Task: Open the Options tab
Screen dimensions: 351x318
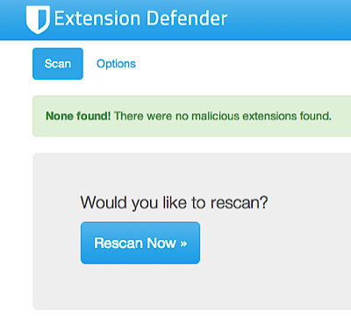Action: pos(116,64)
